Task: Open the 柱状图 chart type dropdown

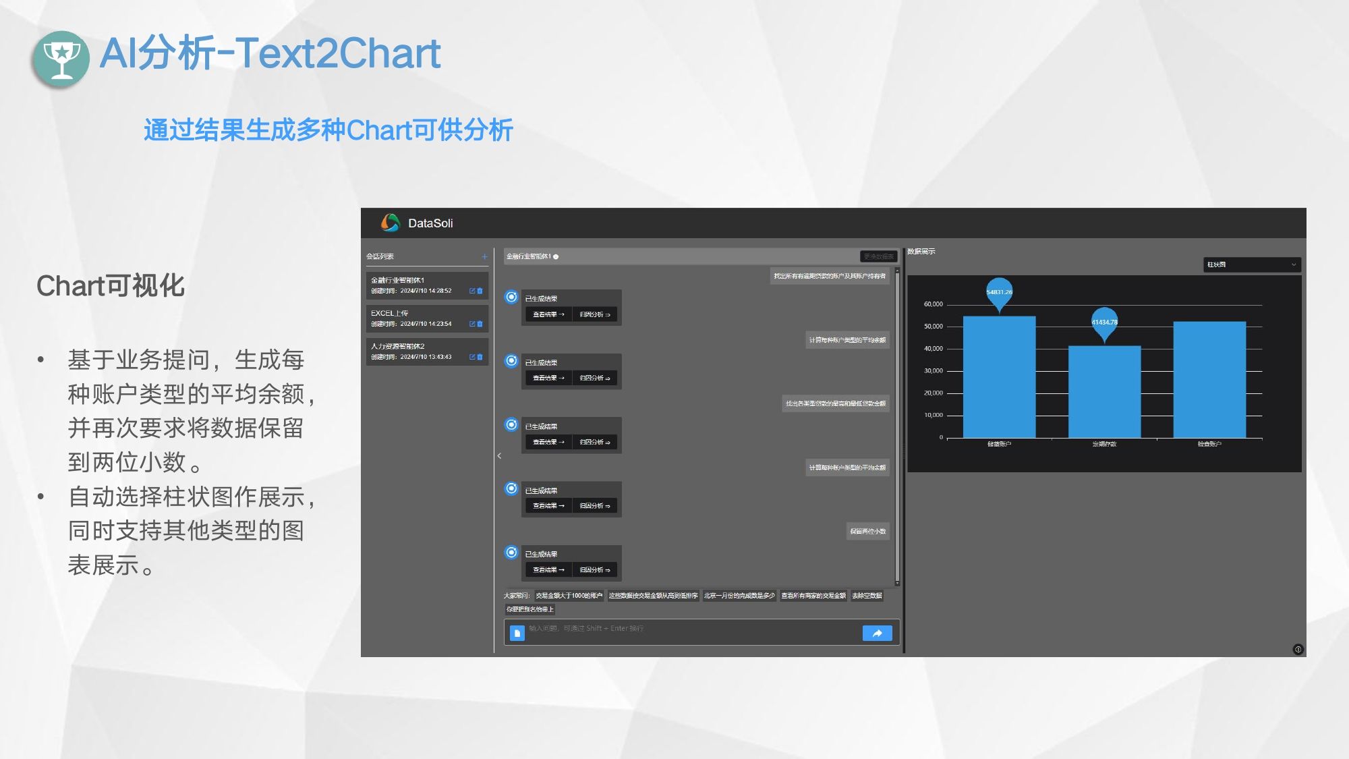Action: [x=1251, y=264]
